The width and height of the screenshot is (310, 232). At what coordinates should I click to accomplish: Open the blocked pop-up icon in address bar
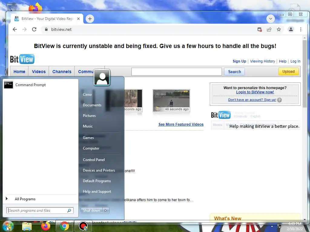tap(259, 30)
